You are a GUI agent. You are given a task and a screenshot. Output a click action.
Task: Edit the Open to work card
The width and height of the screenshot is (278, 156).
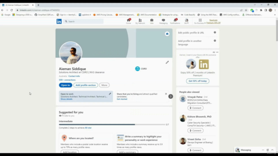pyautogui.click(x=110, y=94)
